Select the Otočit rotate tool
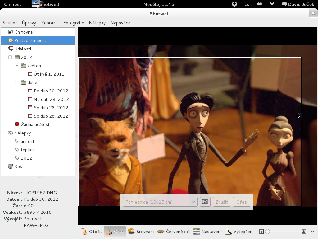 (x=92, y=232)
